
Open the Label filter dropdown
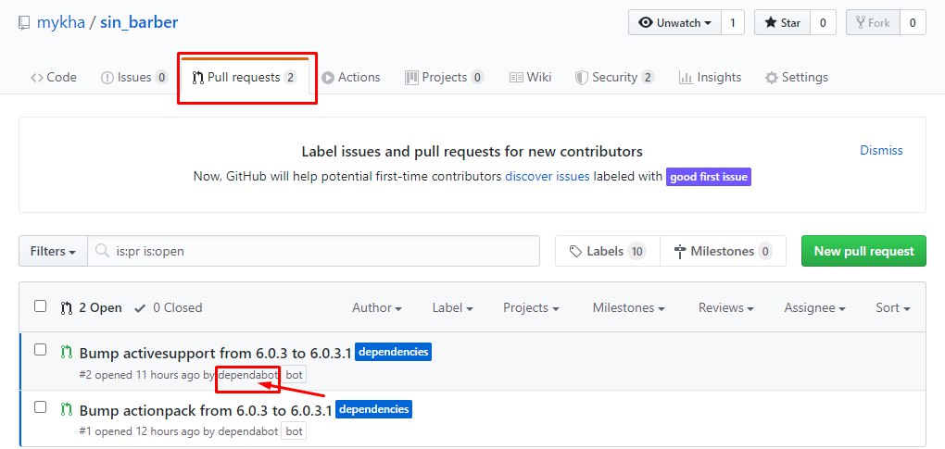point(452,307)
